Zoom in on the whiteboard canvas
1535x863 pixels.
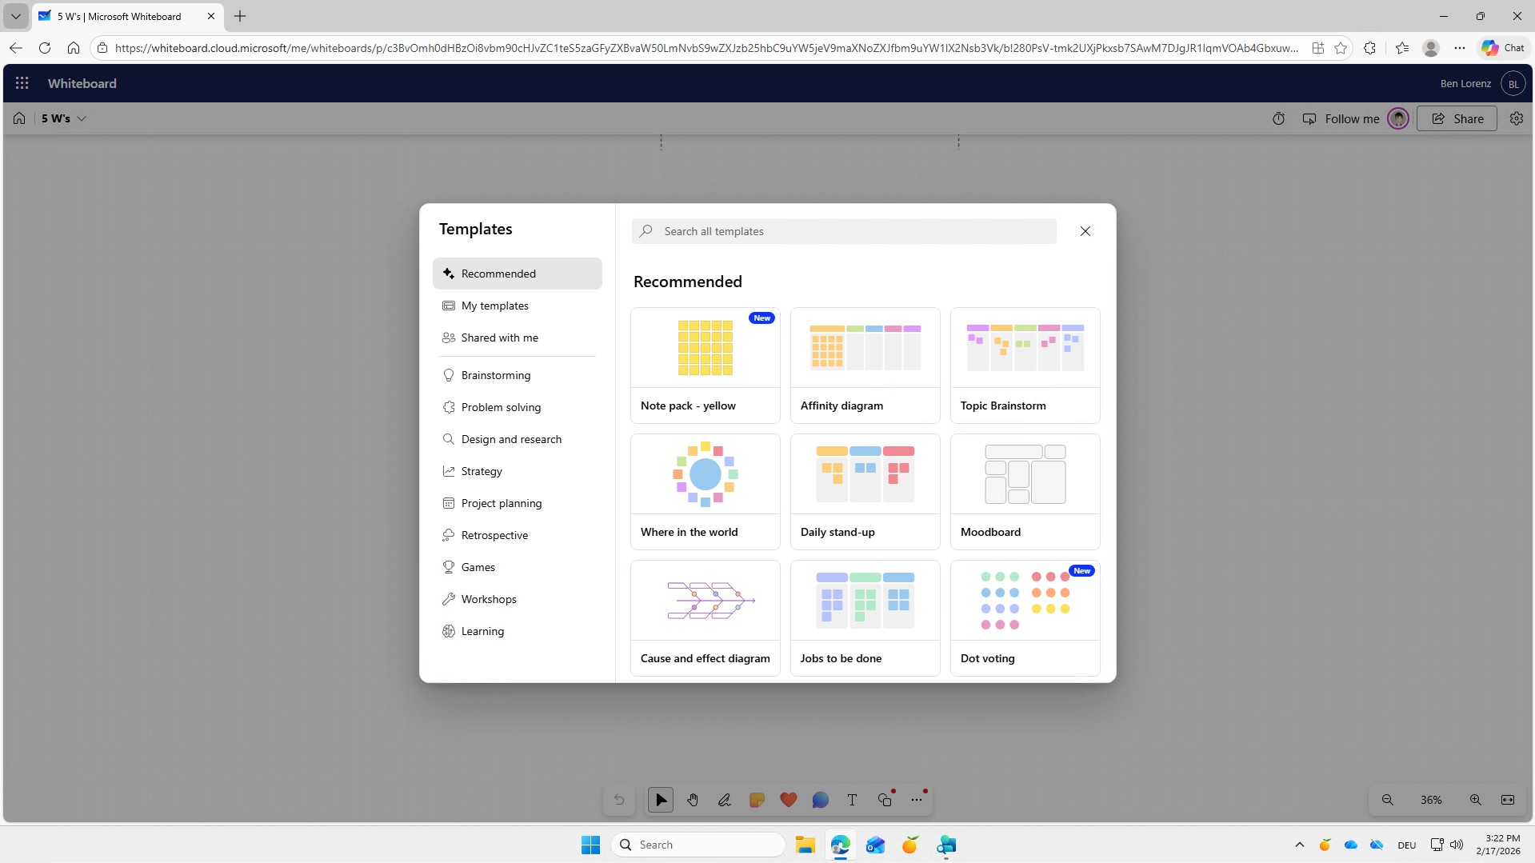(x=1476, y=800)
